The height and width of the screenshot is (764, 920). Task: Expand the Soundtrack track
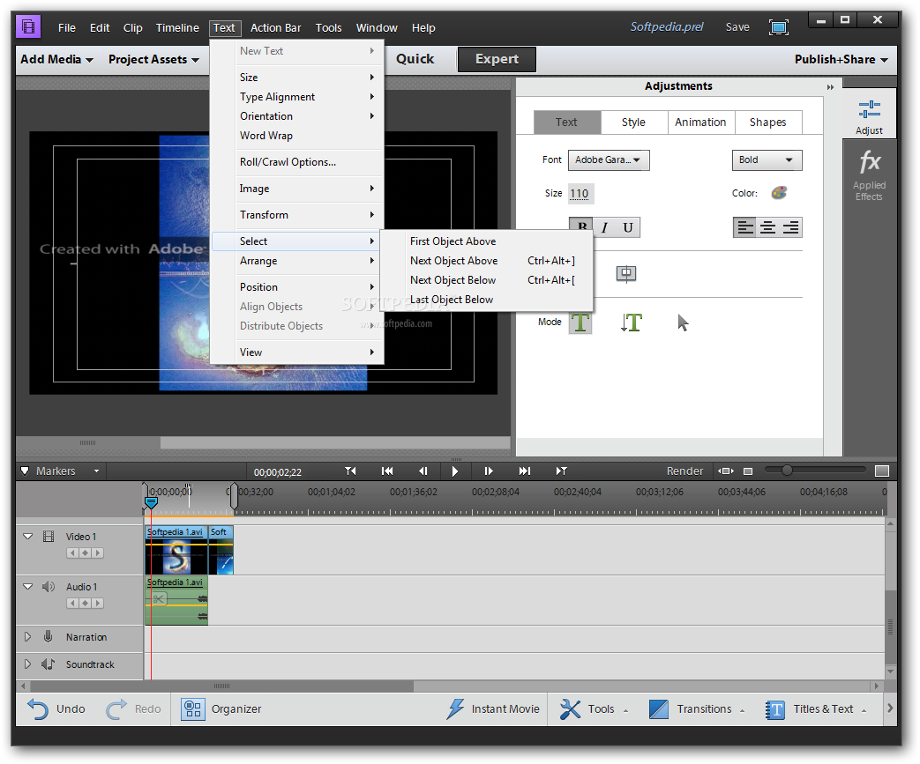(27, 664)
